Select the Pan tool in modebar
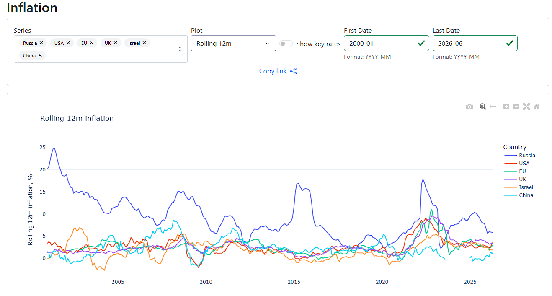Image resolution: width=552 pixels, height=296 pixels. click(x=493, y=107)
